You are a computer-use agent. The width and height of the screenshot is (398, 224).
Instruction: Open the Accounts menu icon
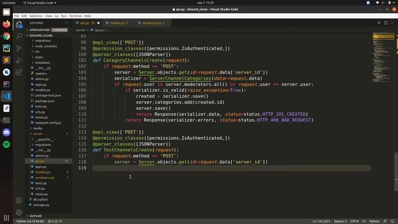19,200
